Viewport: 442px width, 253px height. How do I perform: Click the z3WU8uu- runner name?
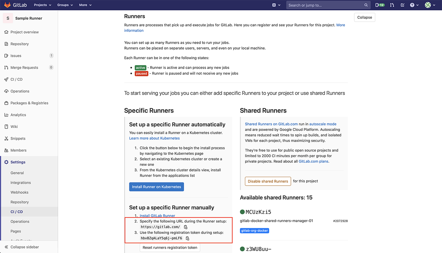click(x=258, y=249)
